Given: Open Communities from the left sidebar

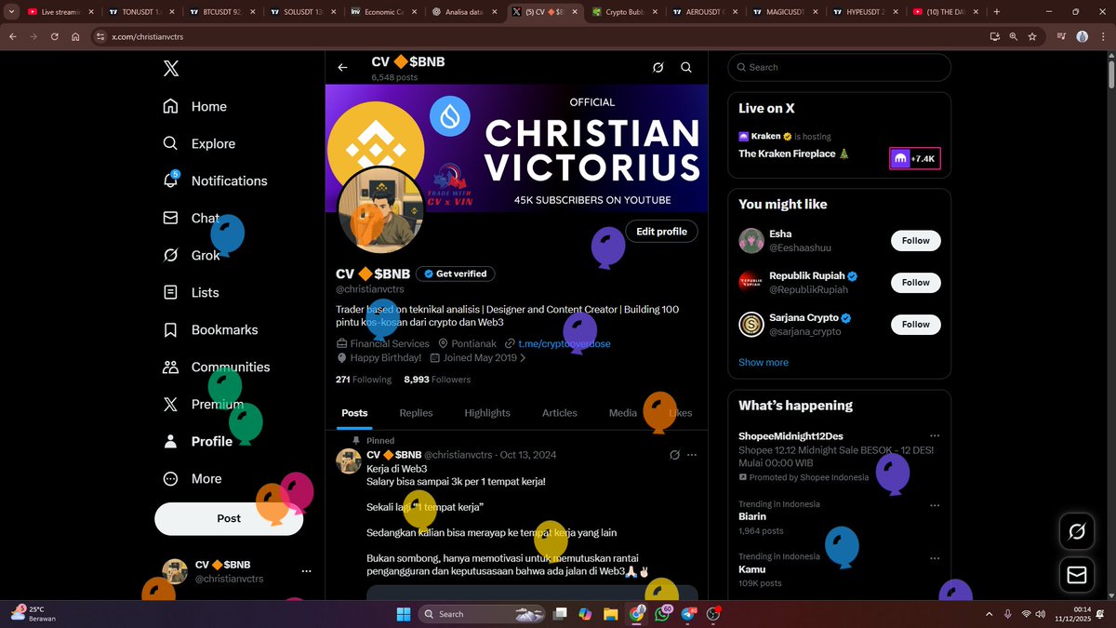Looking at the screenshot, I should click(x=232, y=367).
